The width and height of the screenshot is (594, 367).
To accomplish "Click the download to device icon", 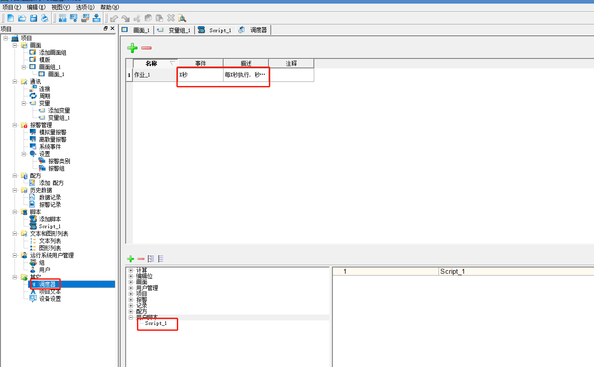I will 97,18.
